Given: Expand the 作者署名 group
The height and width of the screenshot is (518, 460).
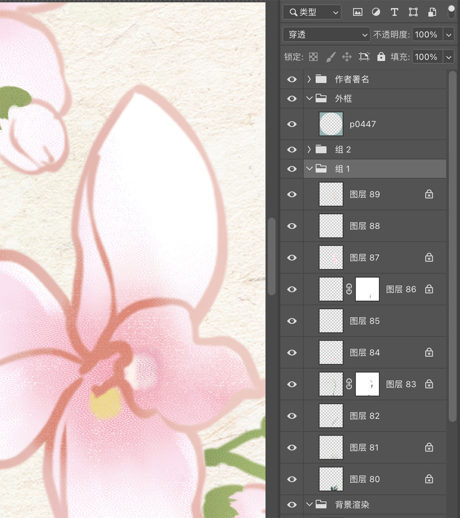Looking at the screenshot, I should pyautogui.click(x=309, y=79).
